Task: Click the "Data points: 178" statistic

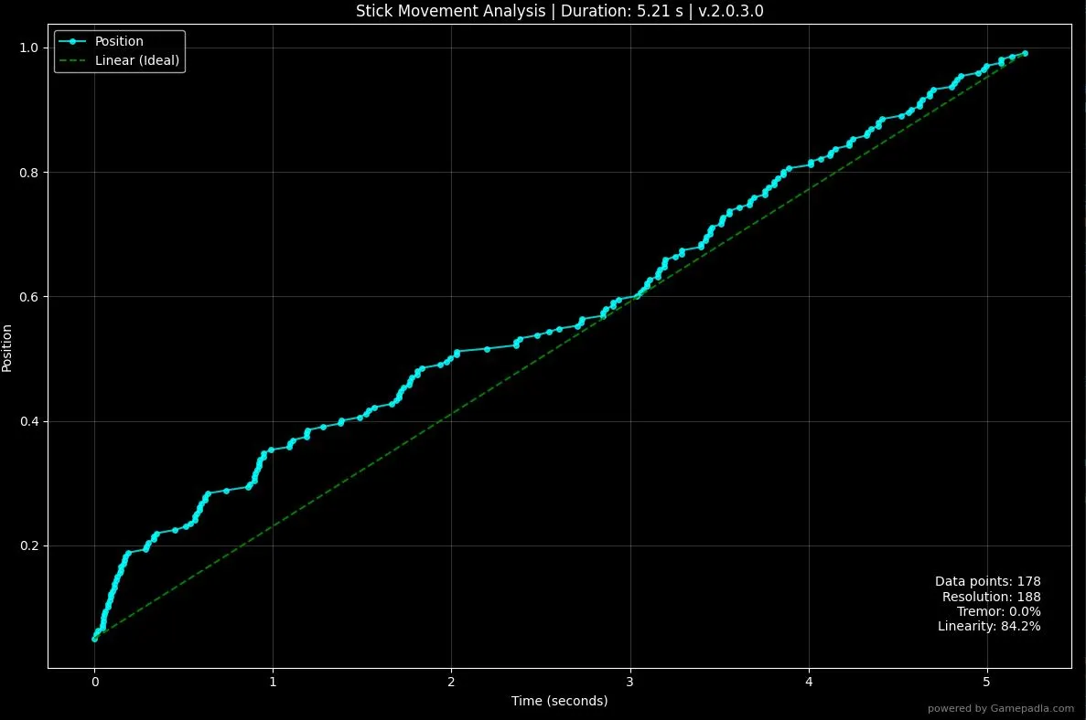Action: click(x=988, y=582)
